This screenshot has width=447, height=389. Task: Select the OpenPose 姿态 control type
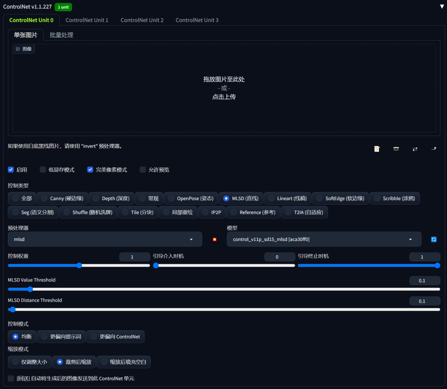click(190, 198)
